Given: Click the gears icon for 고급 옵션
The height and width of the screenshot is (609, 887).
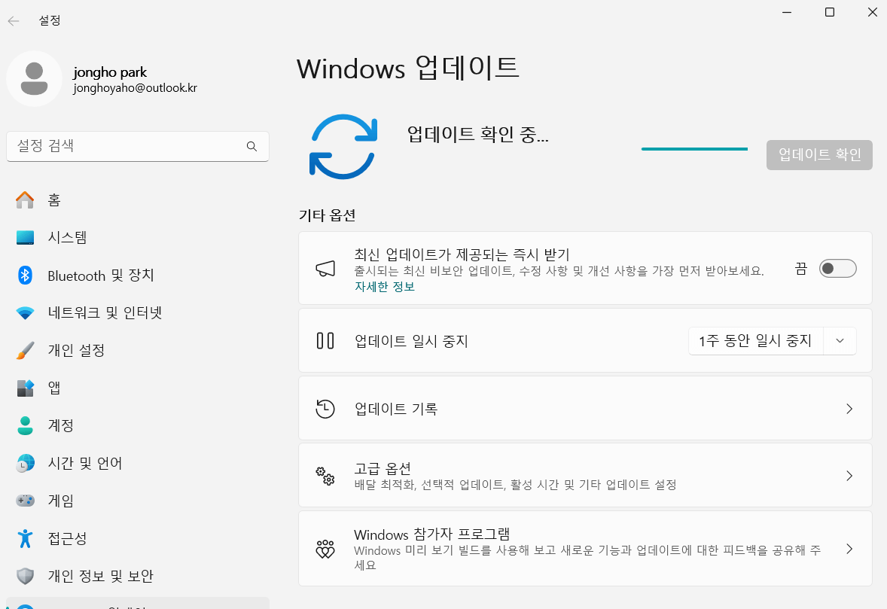Looking at the screenshot, I should pos(325,476).
